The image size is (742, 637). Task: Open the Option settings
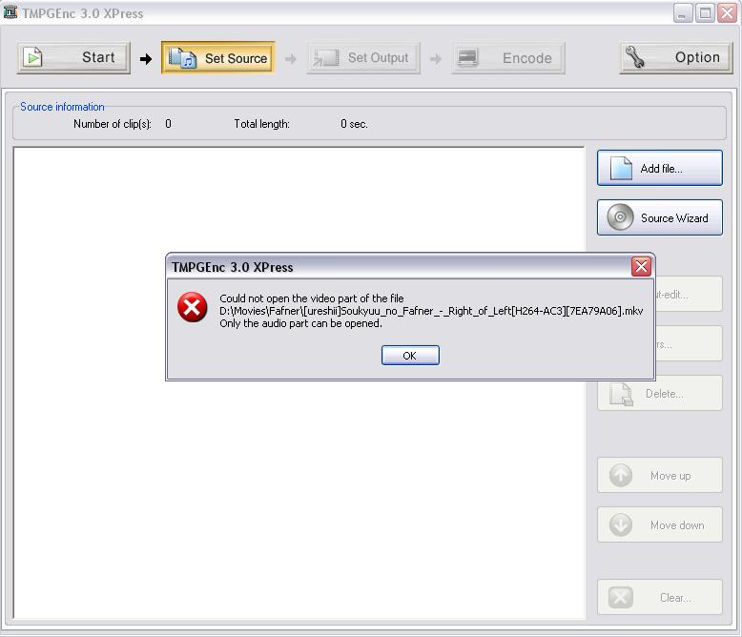pyautogui.click(x=676, y=58)
